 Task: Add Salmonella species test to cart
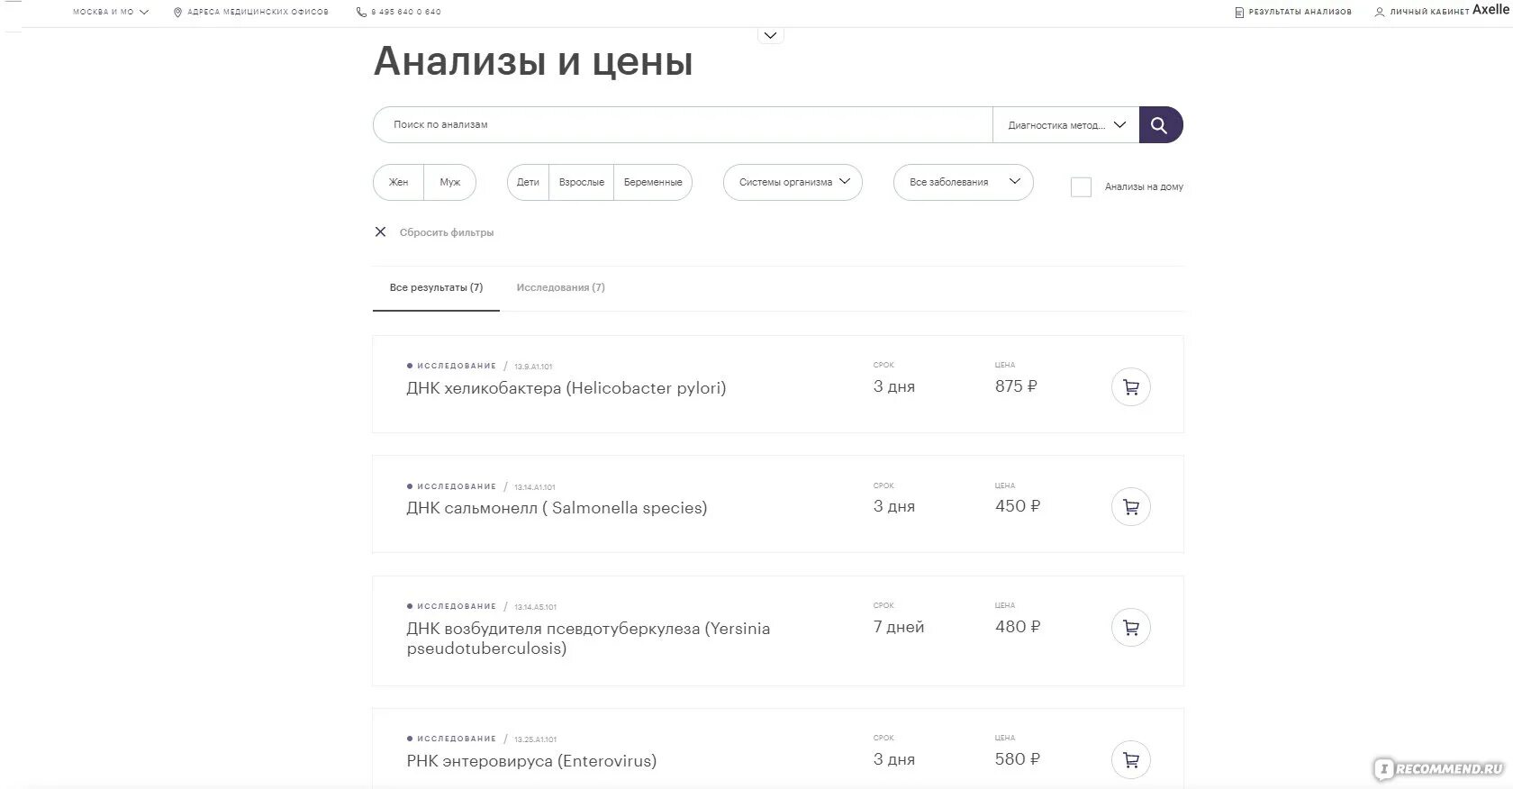point(1131,507)
